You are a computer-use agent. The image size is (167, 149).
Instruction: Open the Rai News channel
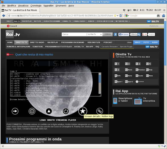149,76
